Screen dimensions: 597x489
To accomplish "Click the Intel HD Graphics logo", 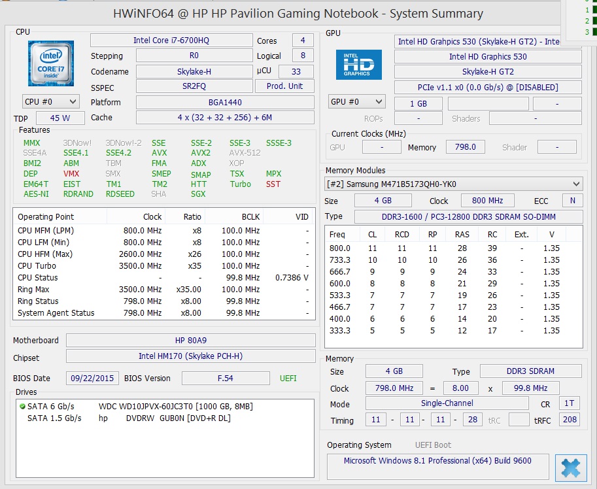I will pos(358,65).
